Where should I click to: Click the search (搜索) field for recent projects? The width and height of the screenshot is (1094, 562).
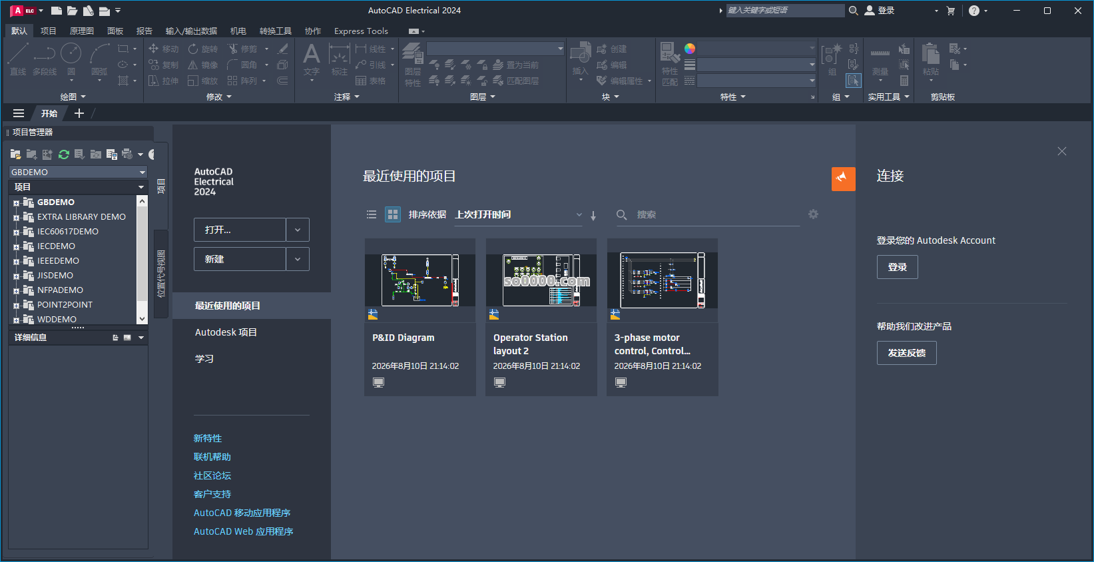tap(708, 214)
